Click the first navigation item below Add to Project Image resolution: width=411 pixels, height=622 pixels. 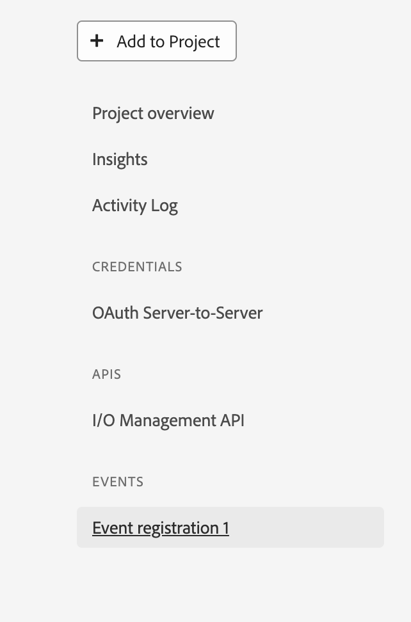click(153, 113)
